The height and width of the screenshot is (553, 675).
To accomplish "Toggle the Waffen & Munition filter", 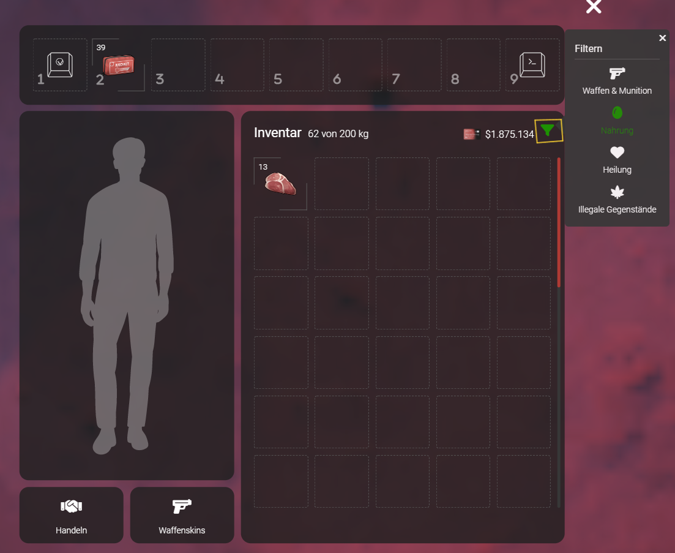I will tap(617, 81).
